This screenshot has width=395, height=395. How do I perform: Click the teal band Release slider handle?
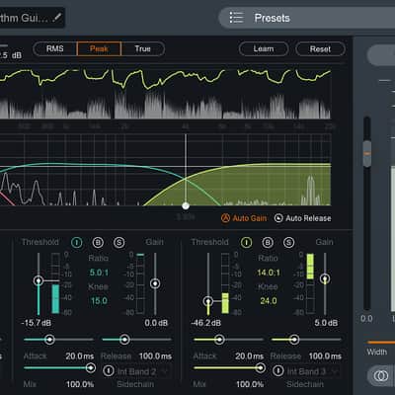click(x=124, y=340)
